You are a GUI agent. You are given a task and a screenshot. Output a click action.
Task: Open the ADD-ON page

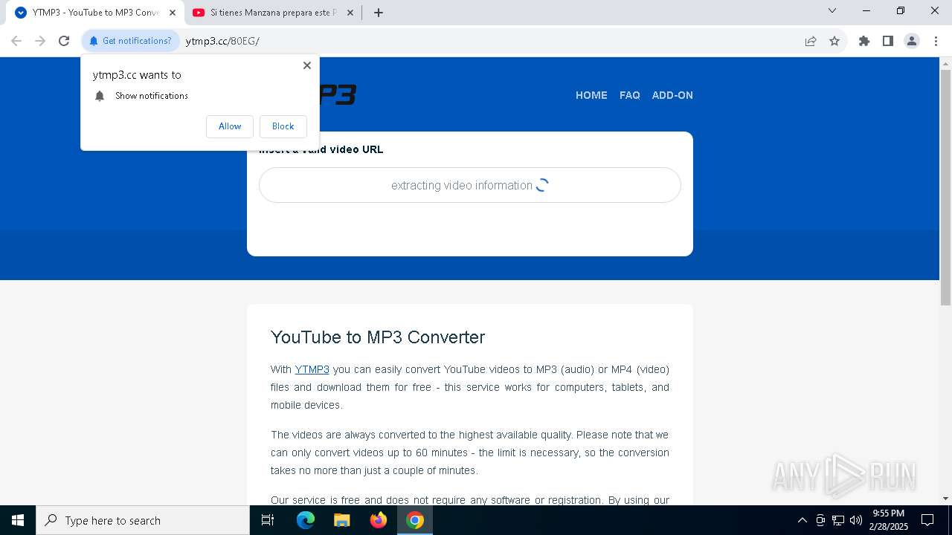[x=672, y=95]
